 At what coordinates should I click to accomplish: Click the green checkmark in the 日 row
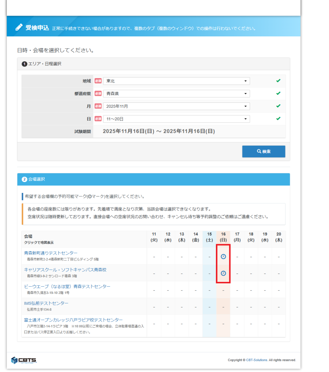pyautogui.click(x=278, y=119)
